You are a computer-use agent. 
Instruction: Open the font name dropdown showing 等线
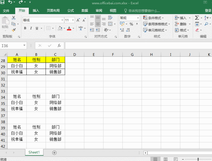click(x=43, y=20)
